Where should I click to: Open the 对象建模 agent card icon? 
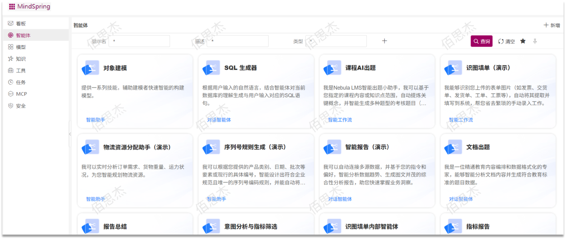[x=90, y=67]
